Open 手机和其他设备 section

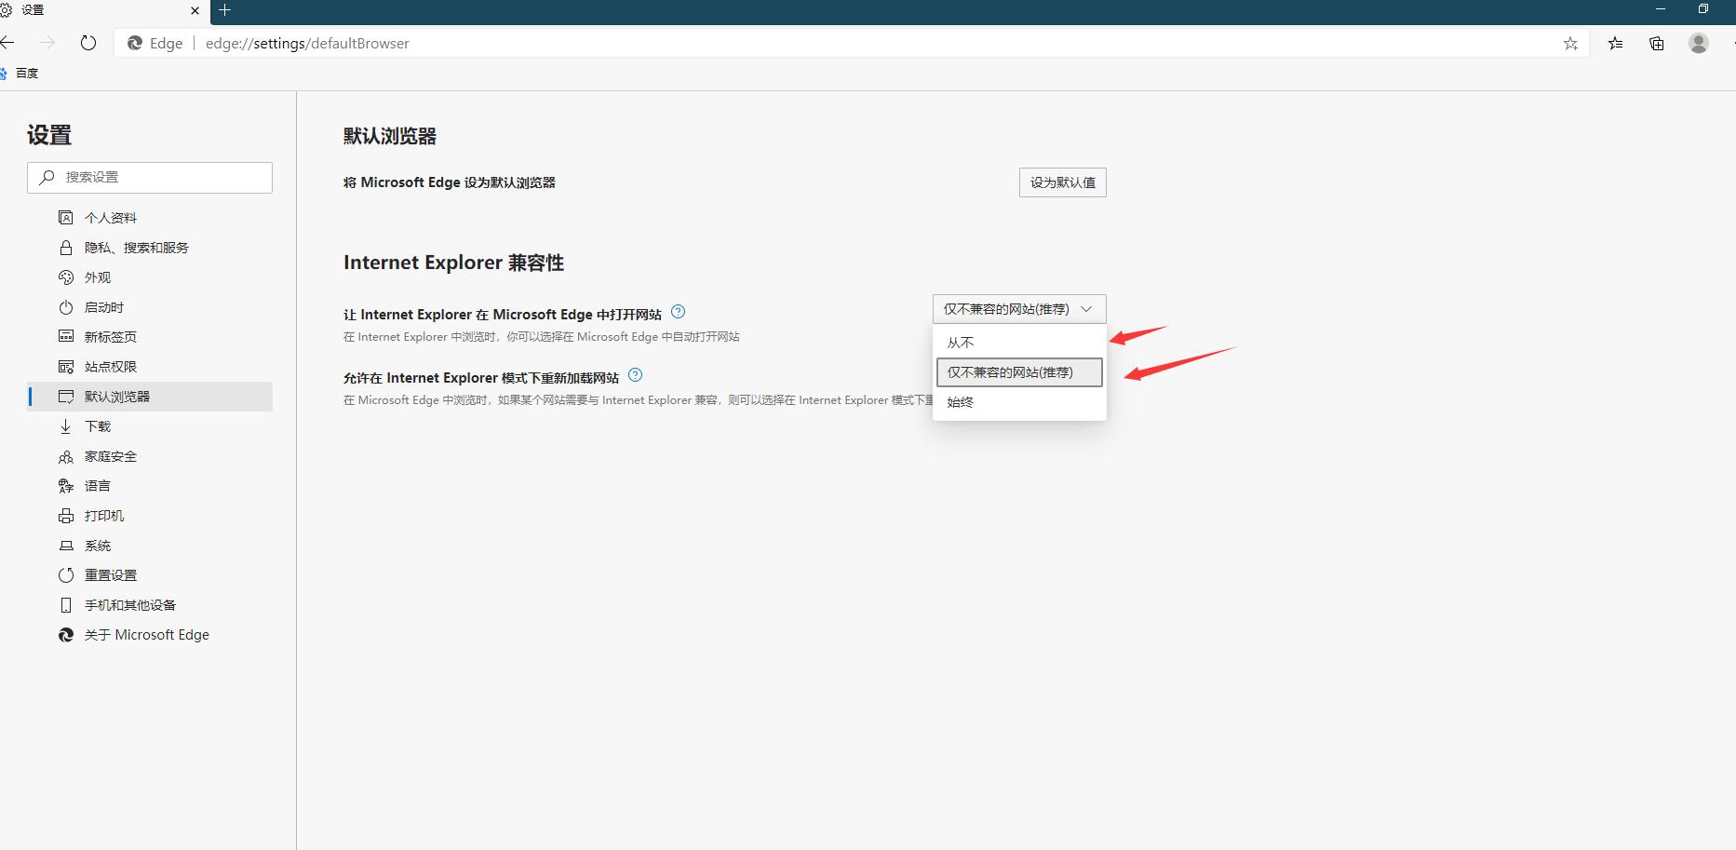click(151, 605)
